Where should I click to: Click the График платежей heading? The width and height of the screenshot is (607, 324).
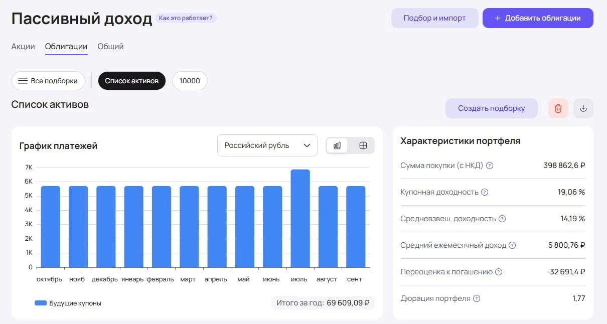point(58,146)
